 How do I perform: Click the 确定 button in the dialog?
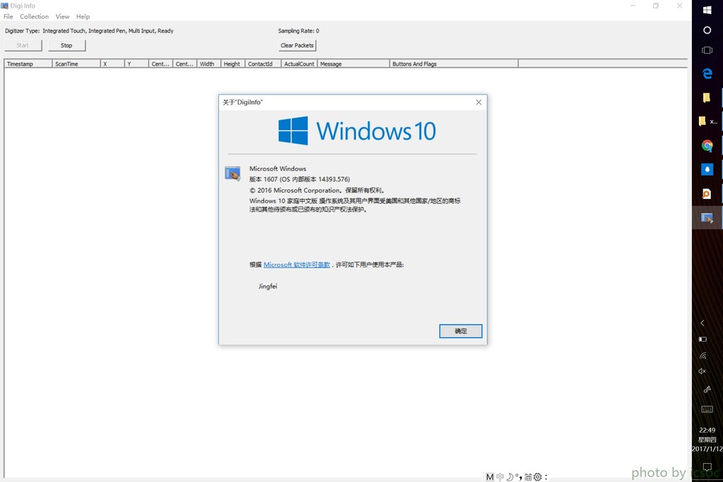pyautogui.click(x=460, y=331)
